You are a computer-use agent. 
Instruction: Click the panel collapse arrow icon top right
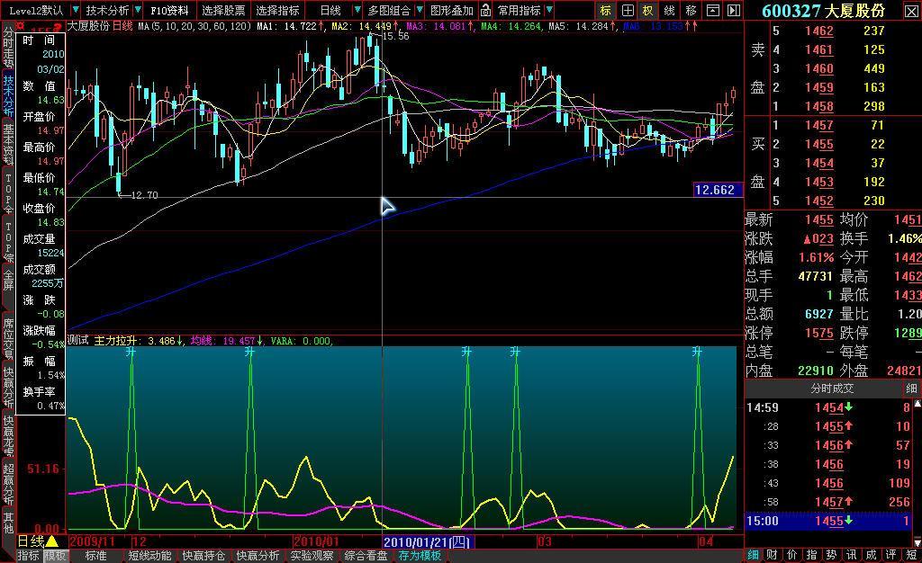point(733,11)
